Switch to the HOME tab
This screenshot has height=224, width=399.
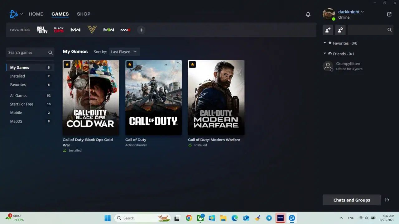tap(36, 14)
